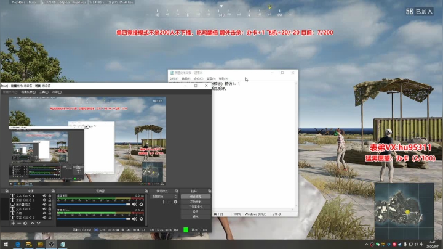The image size is (443, 249).
Task: Hide the display capture source
Action: click(x=44, y=204)
